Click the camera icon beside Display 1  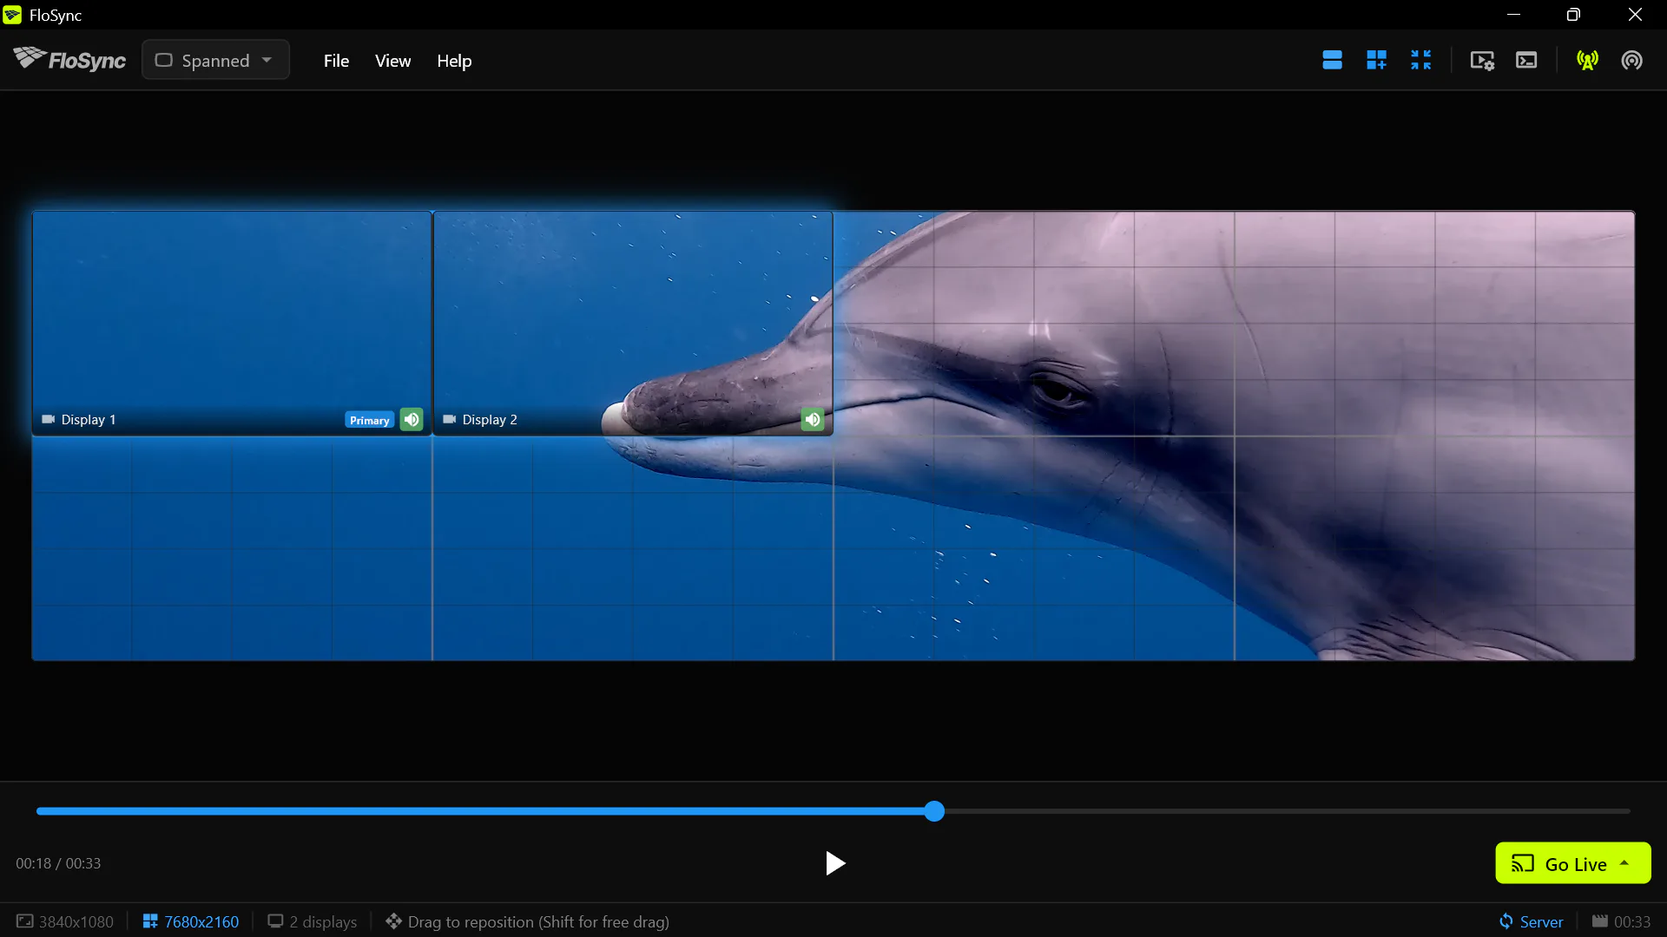(49, 419)
